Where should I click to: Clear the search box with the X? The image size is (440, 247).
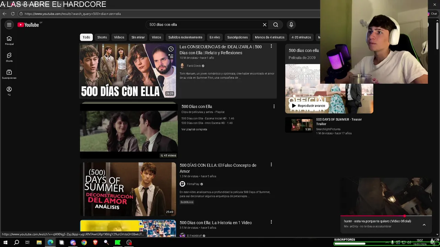[265, 25]
